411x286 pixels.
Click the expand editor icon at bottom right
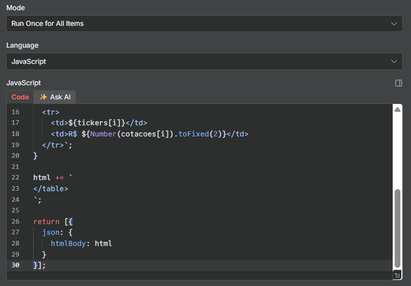pyautogui.click(x=397, y=275)
